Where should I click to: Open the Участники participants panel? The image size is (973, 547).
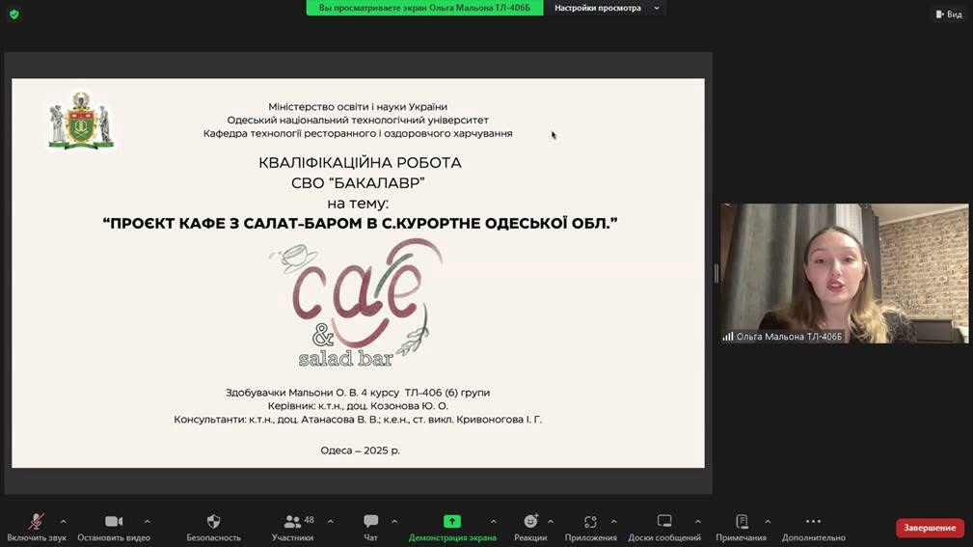coord(293,527)
